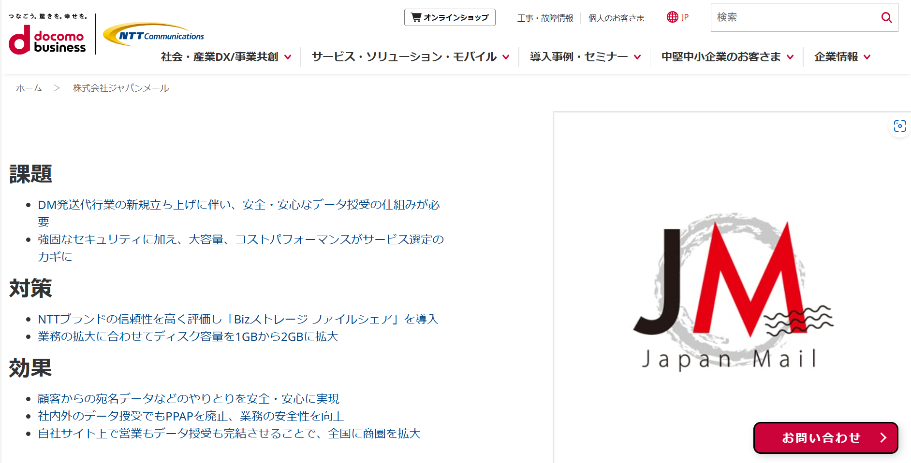911x463 pixels.
Task: Click the image capture icon beside logo
Action: (899, 126)
